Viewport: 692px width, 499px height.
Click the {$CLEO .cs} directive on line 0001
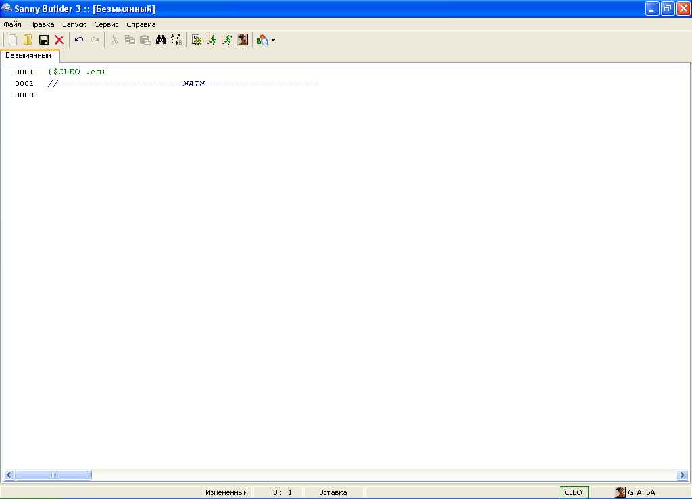pos(77,72)
